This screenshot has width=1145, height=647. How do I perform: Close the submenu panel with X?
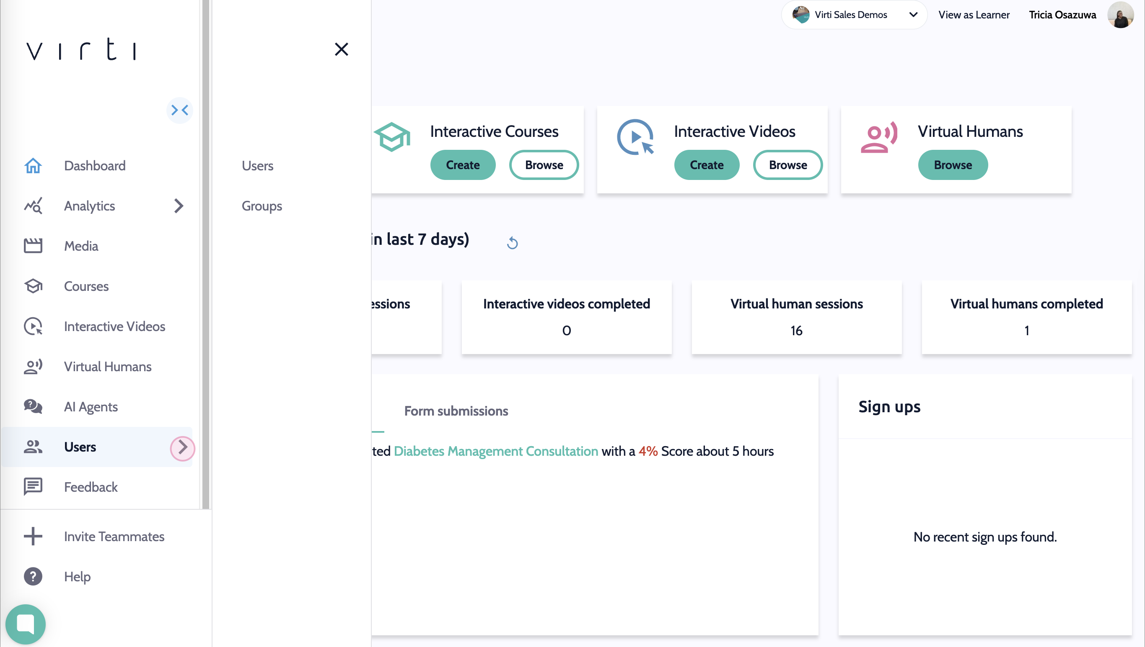click(341, 49)
